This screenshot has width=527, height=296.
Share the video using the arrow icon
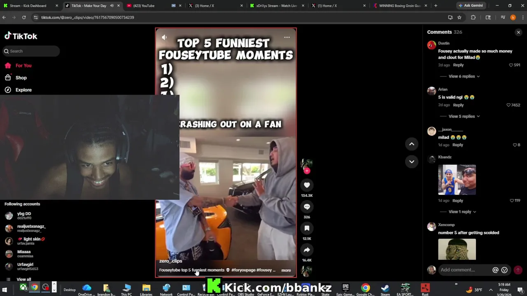(307, 250)
